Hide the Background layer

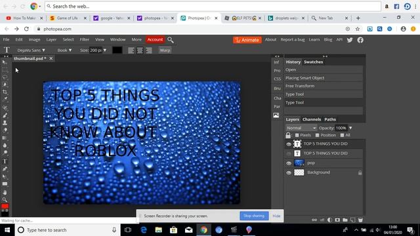[x=289, y=173]
